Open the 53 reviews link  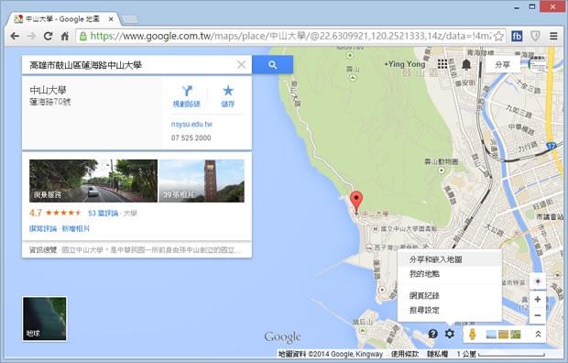(103, 213)
